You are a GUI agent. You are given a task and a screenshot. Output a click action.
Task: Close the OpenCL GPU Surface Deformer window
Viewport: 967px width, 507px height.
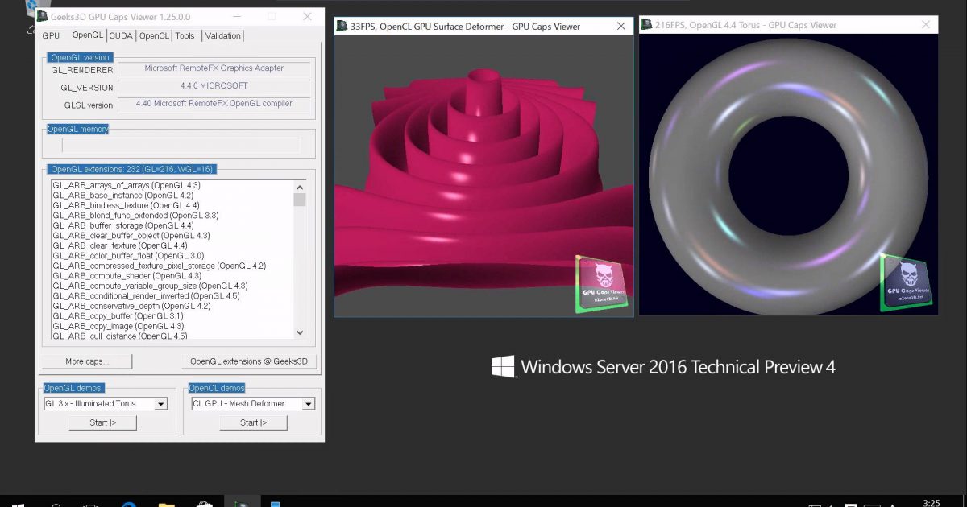[x=620, y=26]
